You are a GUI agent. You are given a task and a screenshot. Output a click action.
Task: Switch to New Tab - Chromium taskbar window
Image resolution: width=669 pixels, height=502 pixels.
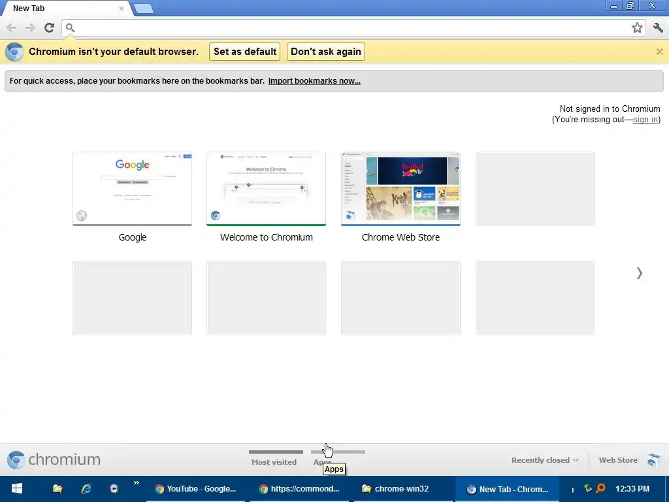507,489
